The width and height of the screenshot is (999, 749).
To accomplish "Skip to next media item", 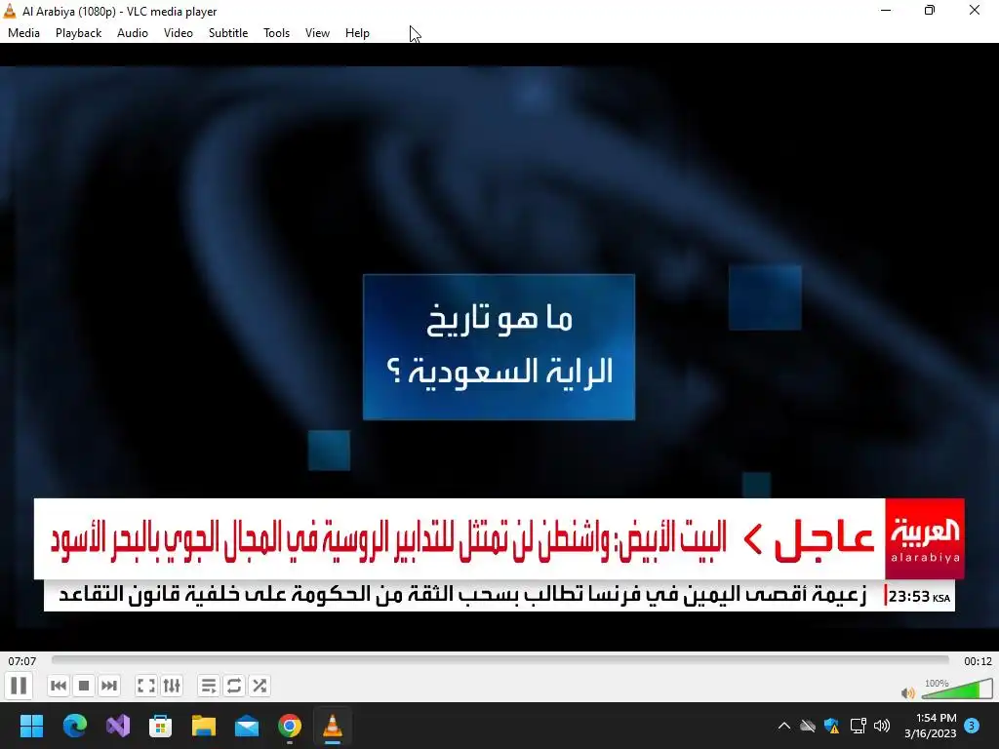I will point(109,686).
